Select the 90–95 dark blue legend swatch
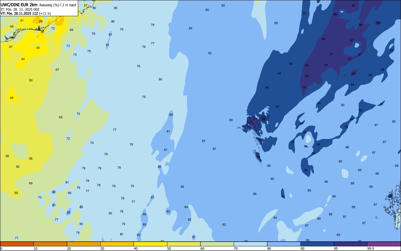 click(317, 244)
